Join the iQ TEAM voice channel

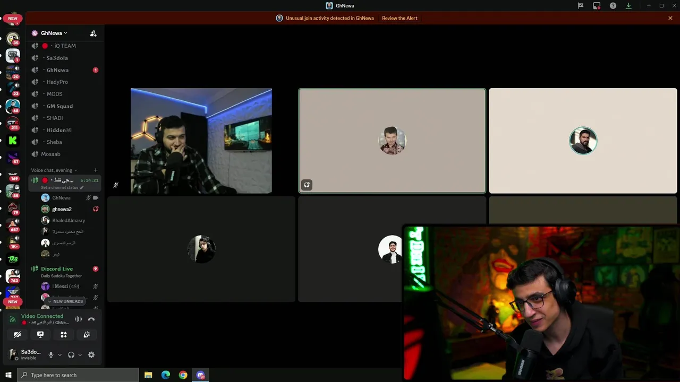(x=65, y=46)
